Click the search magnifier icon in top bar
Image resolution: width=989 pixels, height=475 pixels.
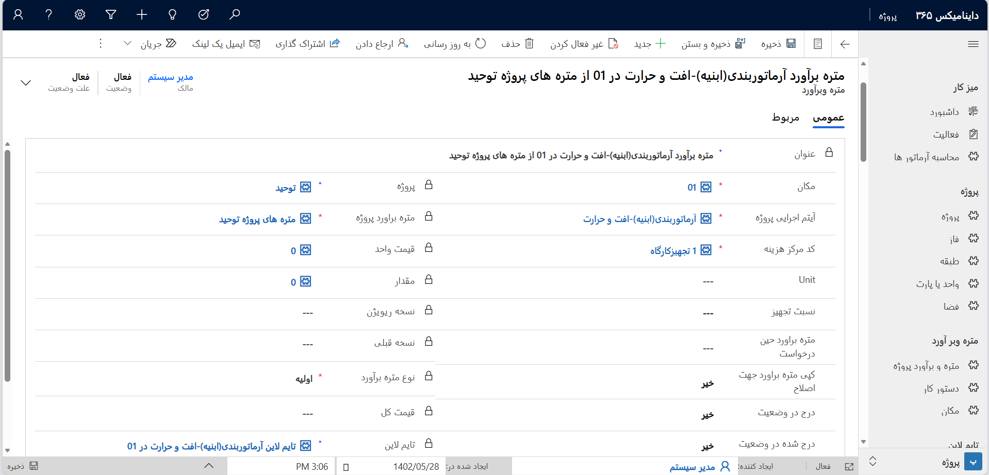coord(235,14)
